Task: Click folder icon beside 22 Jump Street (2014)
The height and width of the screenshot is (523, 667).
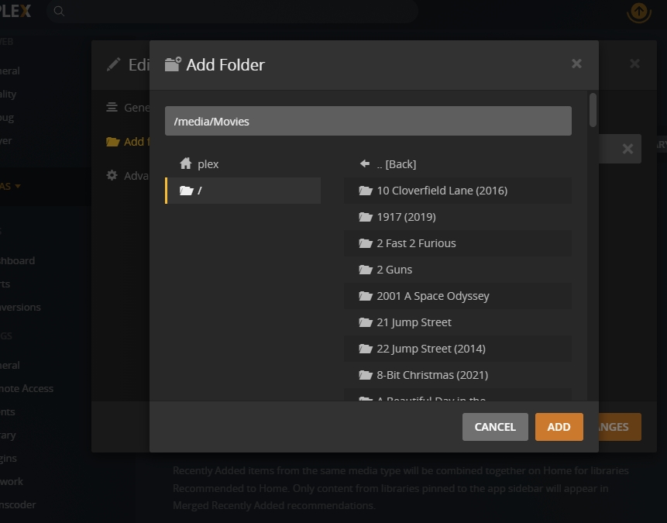Action: click(x=366, y=349)
